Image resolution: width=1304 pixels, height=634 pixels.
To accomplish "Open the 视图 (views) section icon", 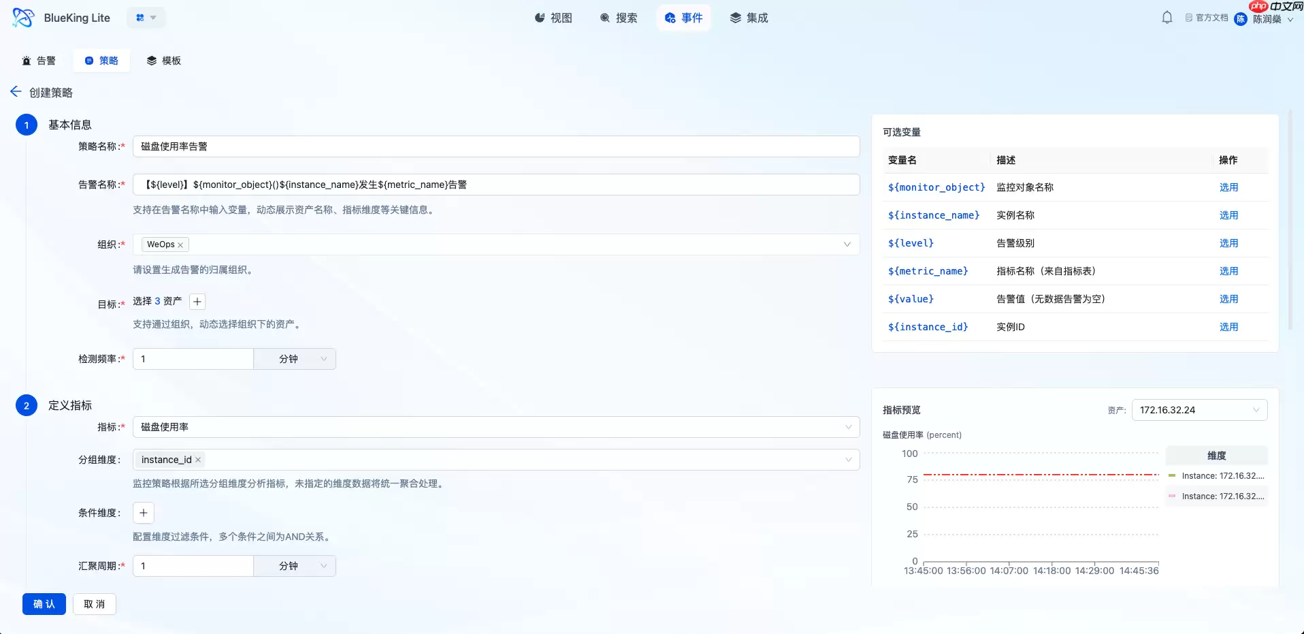I will [540, 18].
